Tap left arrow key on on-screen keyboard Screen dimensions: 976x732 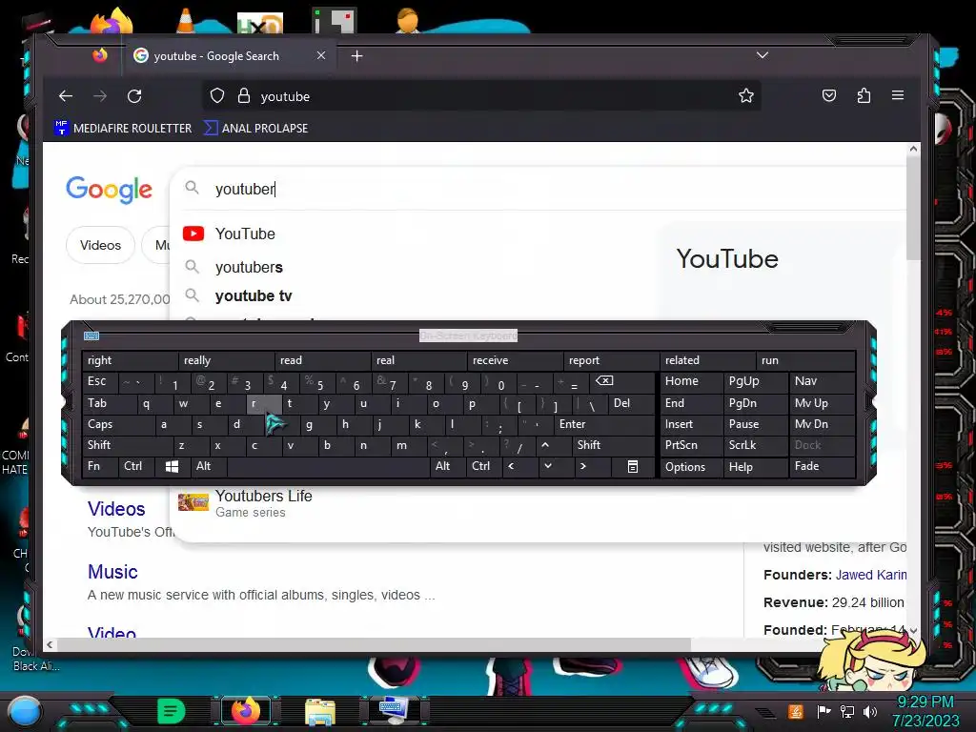click(x=511, y=466)
